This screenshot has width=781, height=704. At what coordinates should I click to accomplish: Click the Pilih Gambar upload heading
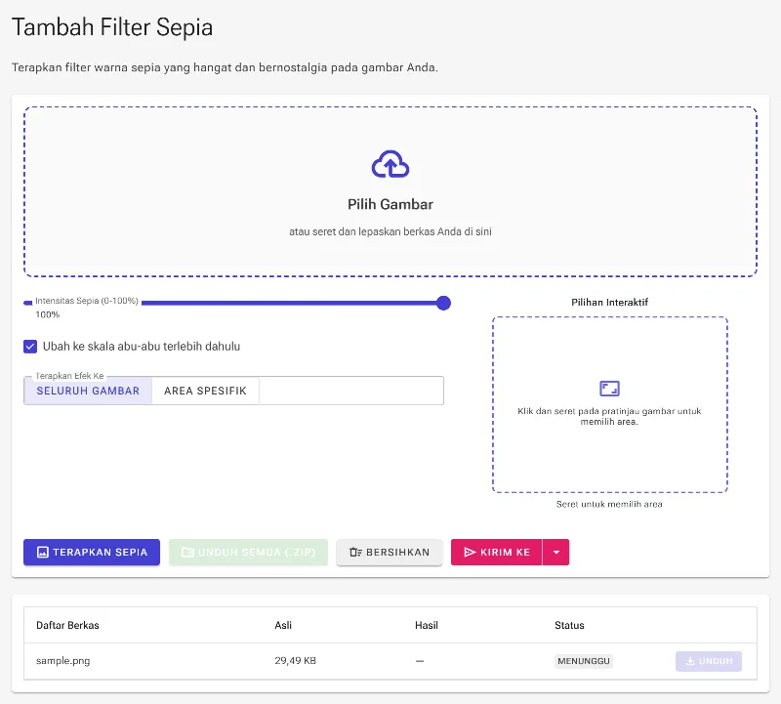tap(390, 204)
